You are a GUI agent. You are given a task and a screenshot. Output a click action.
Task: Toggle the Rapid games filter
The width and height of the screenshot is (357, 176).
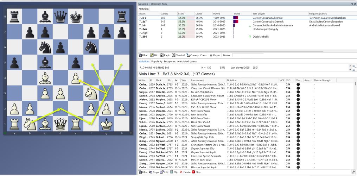coord(165,55)
